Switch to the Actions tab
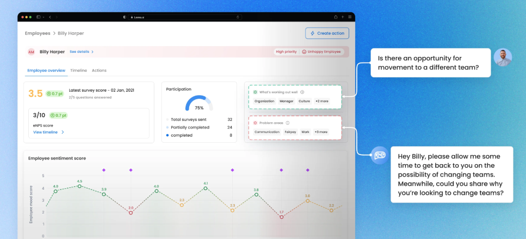This screenshot has height=239, width=526. click(x=99, y=71)
